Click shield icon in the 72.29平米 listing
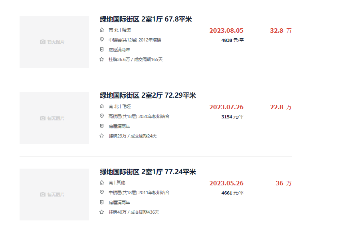 point(102,126)
